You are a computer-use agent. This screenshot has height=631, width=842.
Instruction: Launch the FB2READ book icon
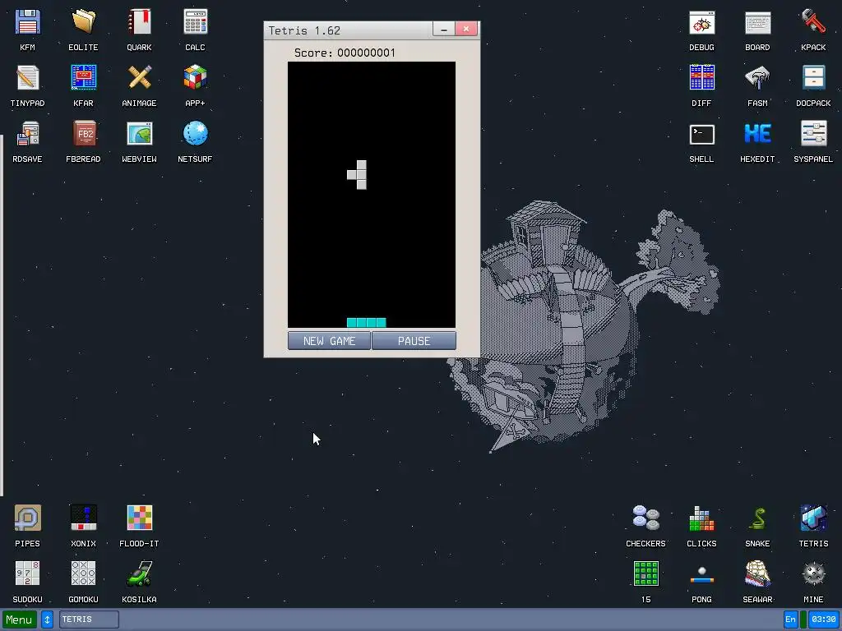(83, 134)
